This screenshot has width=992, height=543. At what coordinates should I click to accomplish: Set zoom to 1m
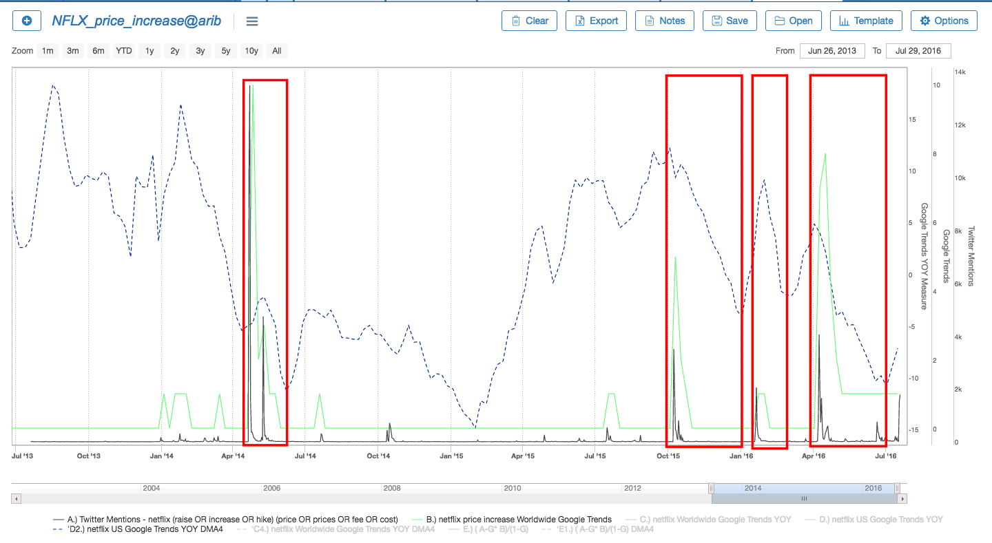[x=47, y=51]
